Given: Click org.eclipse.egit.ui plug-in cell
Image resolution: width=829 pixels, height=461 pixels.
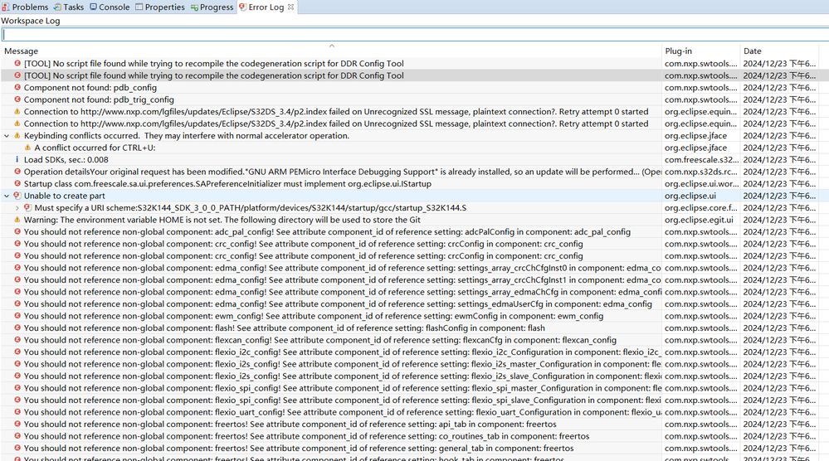Looking at the screenshot, I should point(699,221).
